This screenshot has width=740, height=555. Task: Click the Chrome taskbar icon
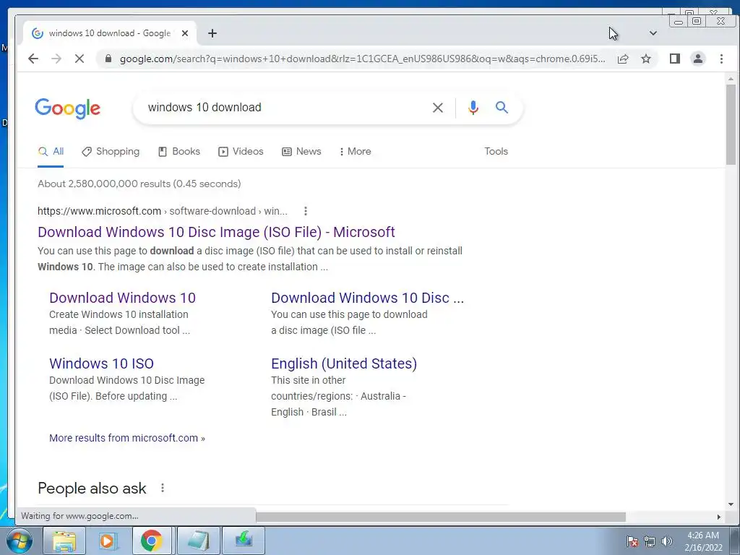coord(152,541)
